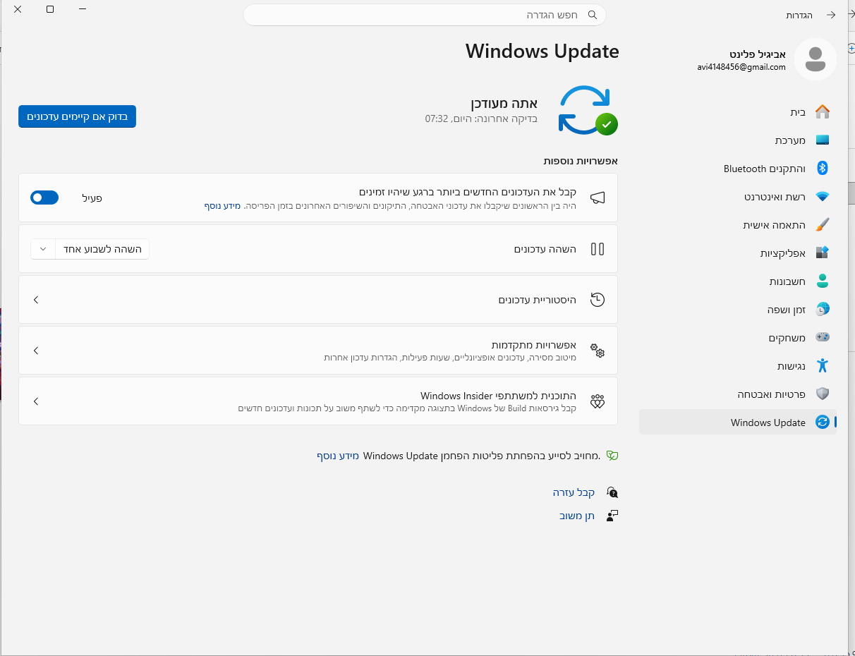
Task: Click the Network (רשת ואינטרנט) wifi icon
Action: [822, 197]
